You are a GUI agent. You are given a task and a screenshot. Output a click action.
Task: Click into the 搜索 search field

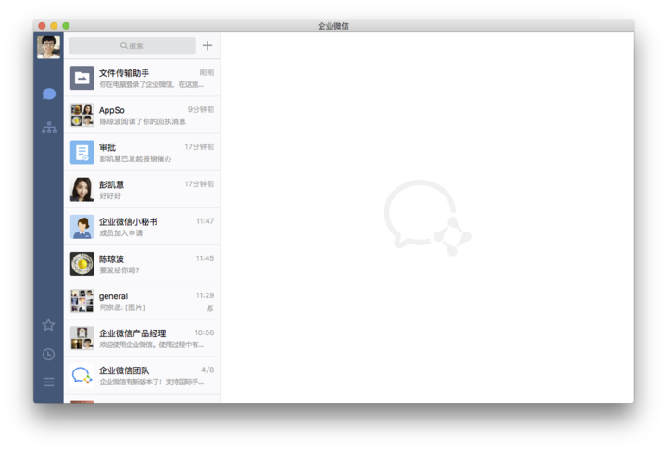pos(132,45)
